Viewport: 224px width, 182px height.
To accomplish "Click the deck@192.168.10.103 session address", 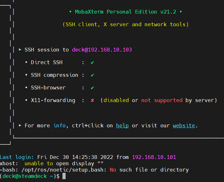I will [x=102, y=50].
